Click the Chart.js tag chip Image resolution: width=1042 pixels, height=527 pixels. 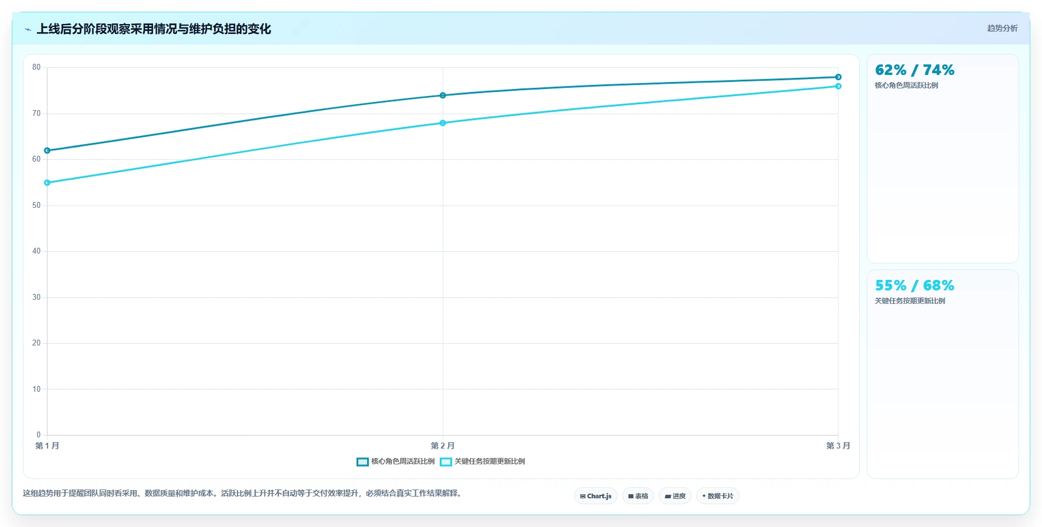(x=596, y=496)
